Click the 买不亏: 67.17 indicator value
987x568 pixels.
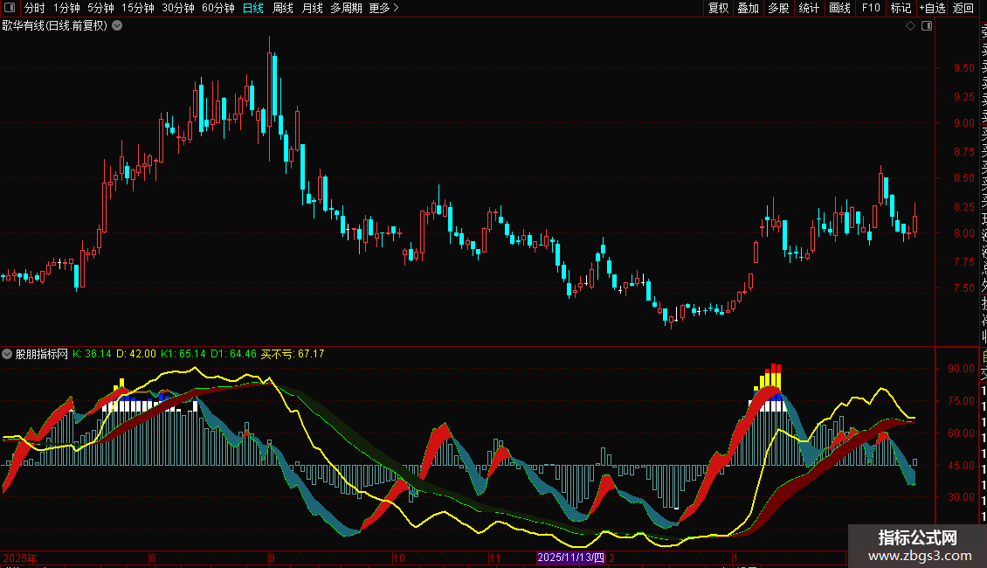pyautogui.click(x=293, y=354)
